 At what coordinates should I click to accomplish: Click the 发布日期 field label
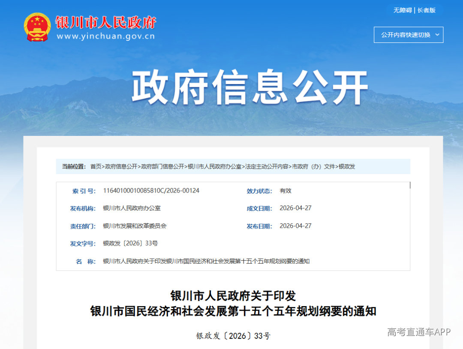(259, 226)
